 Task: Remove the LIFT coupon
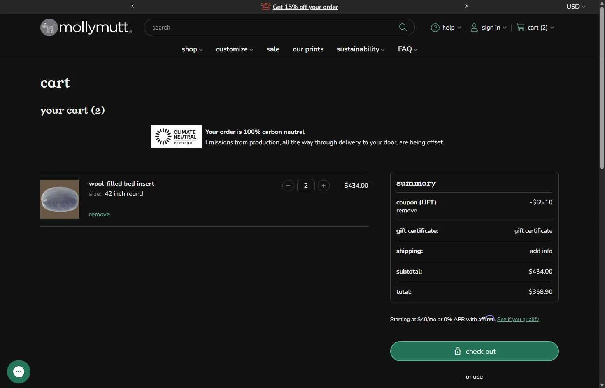point(407,211)
